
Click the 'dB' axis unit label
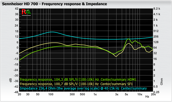pyautogui.click(x=11, y=80)
